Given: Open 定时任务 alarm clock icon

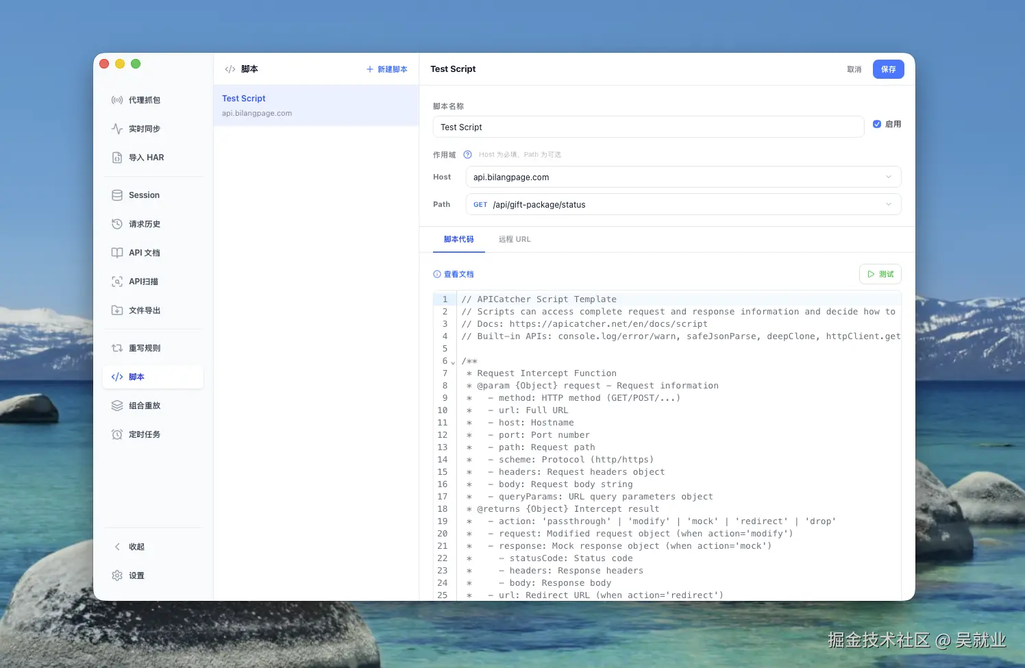Looking at the screenshot, I should (117, 434).
